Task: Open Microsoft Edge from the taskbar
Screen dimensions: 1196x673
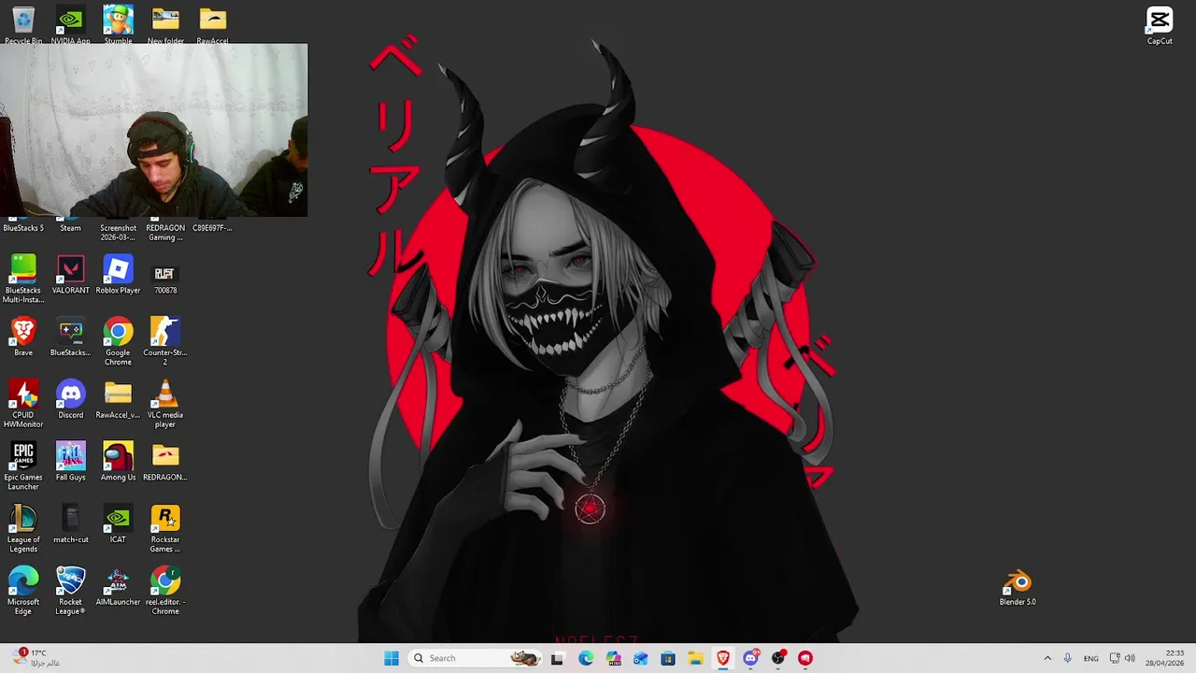Action: coord(586,658)
